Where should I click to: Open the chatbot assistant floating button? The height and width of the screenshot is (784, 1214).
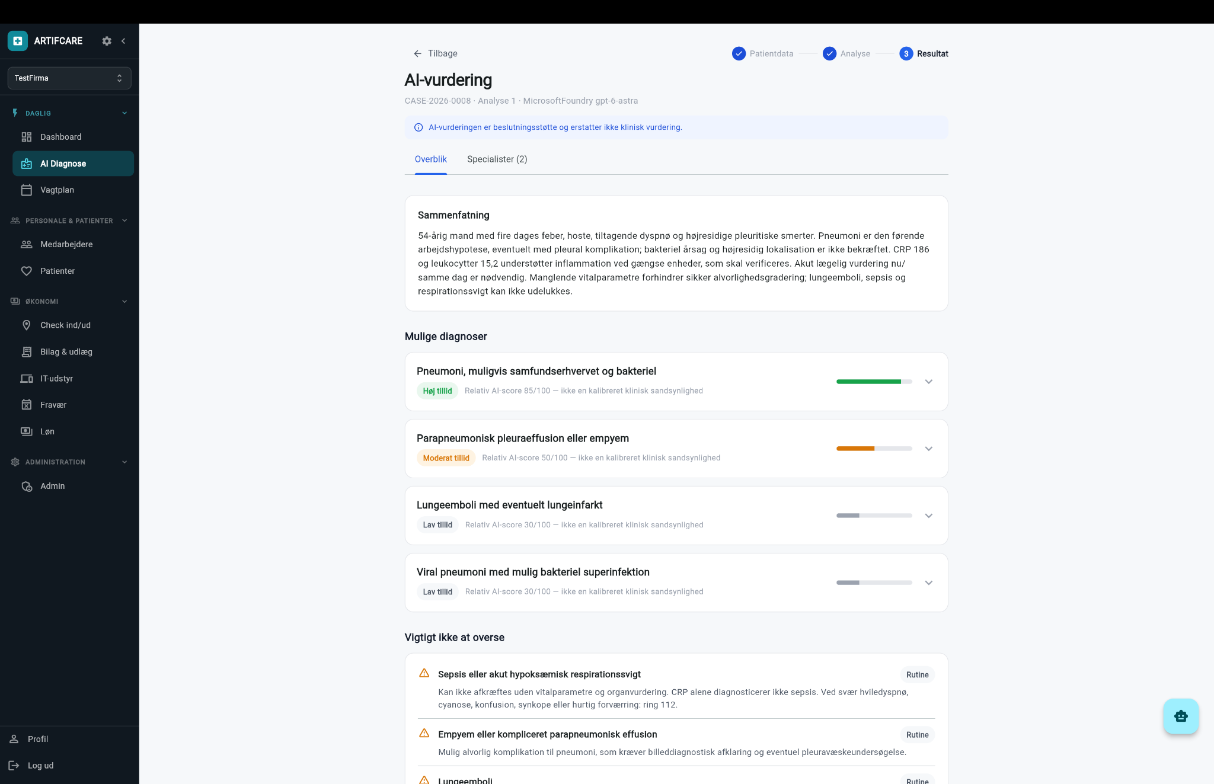[x=1181, y=716]
